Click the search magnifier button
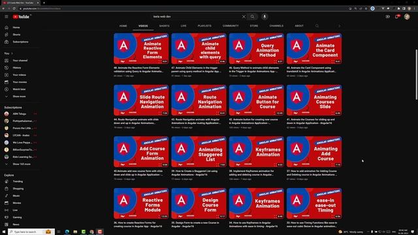Image resolution: width=418 pixels, height=235 pixels. coord(252,16)
